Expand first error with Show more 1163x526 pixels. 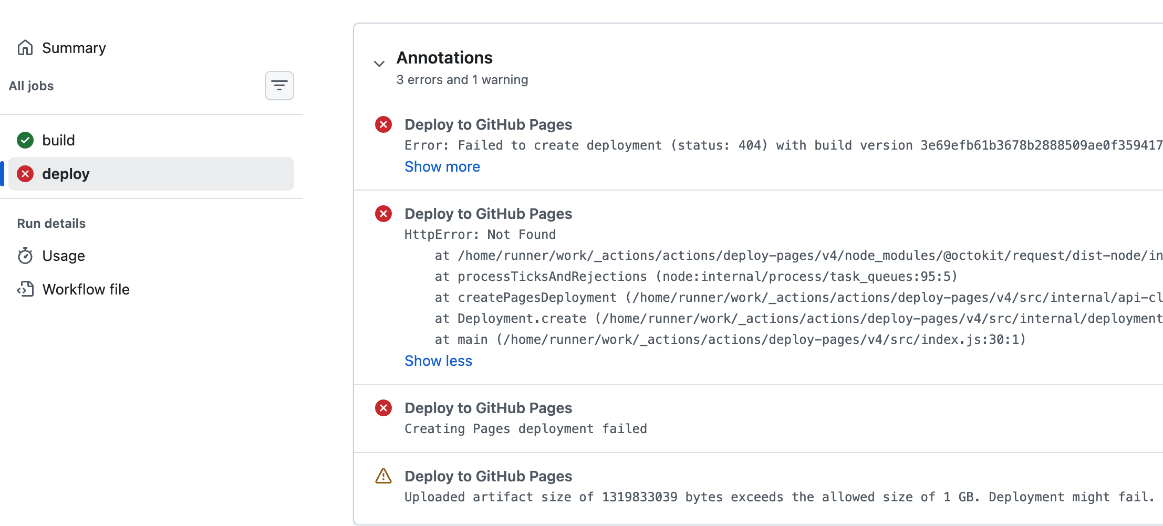(442, 166)
